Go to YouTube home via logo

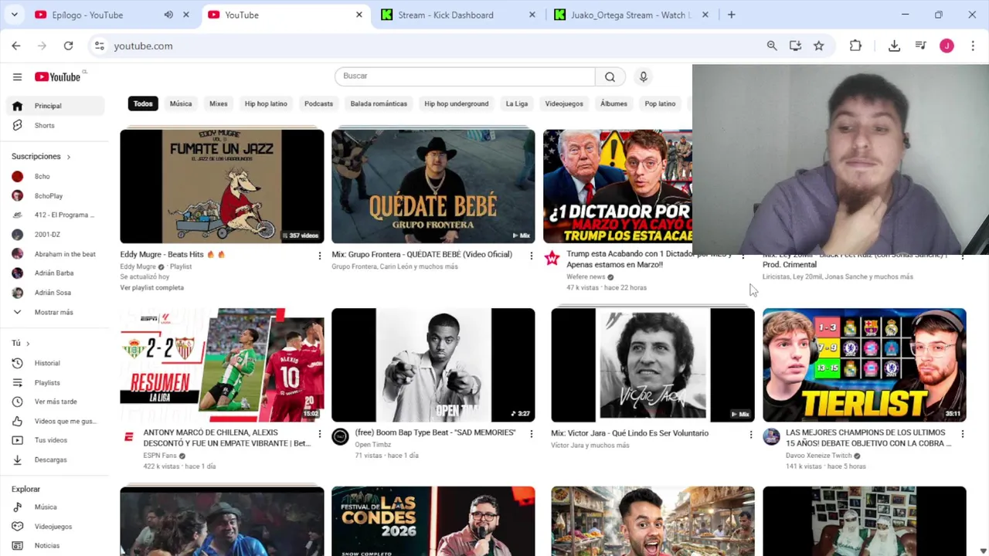pyautogui.click(x=58, y=76)
